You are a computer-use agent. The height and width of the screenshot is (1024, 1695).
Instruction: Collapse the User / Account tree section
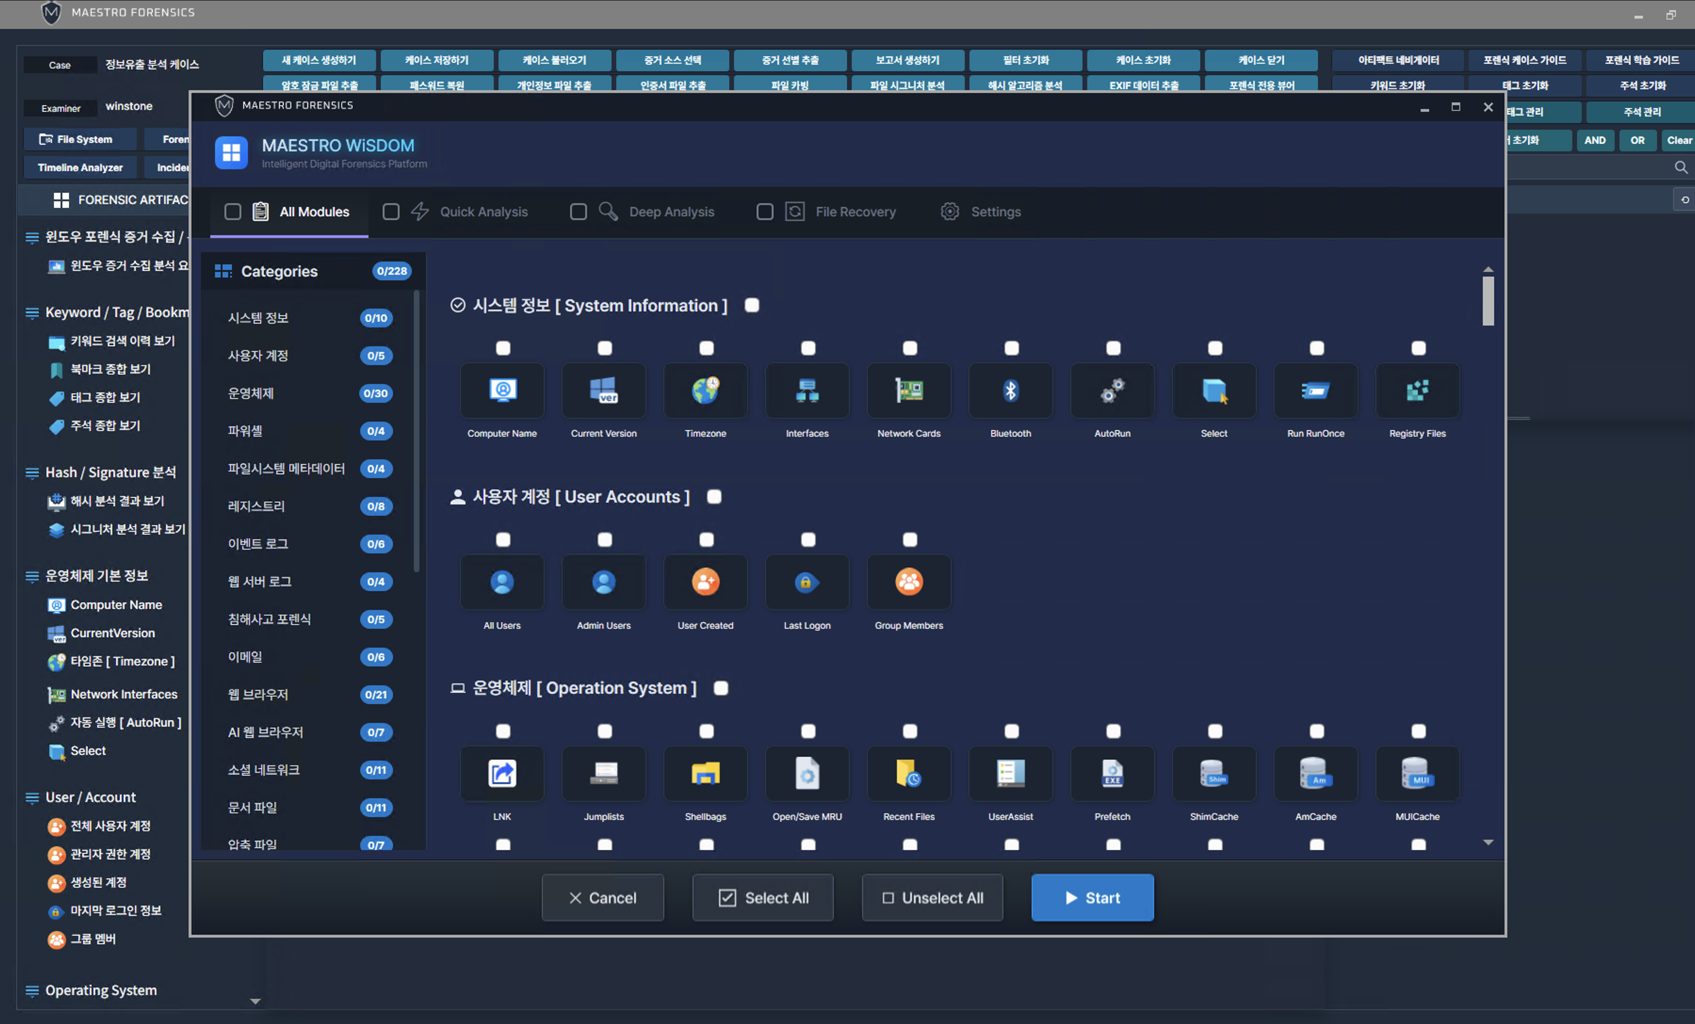[32, 798]
